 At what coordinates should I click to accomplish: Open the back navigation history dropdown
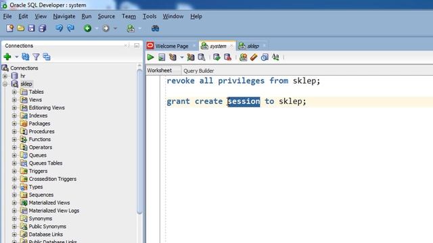pyautogui.click(x=97, y=28)
